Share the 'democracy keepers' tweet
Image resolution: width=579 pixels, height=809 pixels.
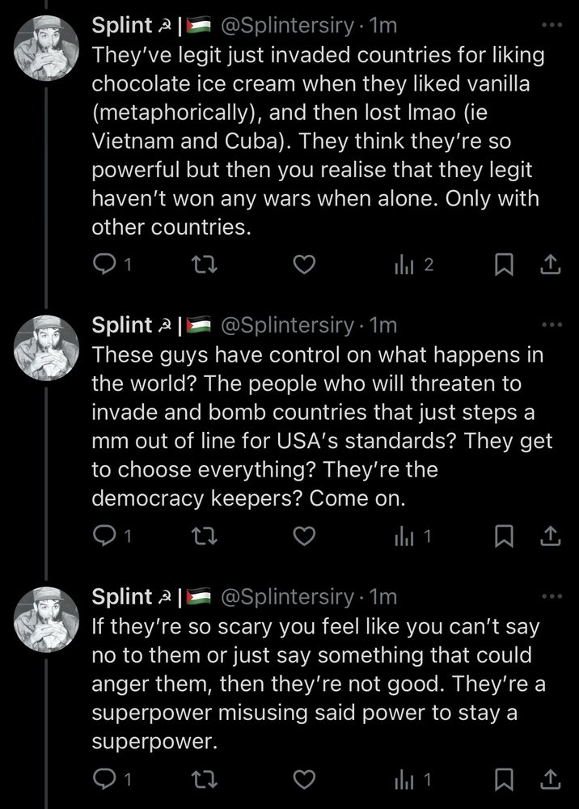pyautogui.click(x=550, y=536)
